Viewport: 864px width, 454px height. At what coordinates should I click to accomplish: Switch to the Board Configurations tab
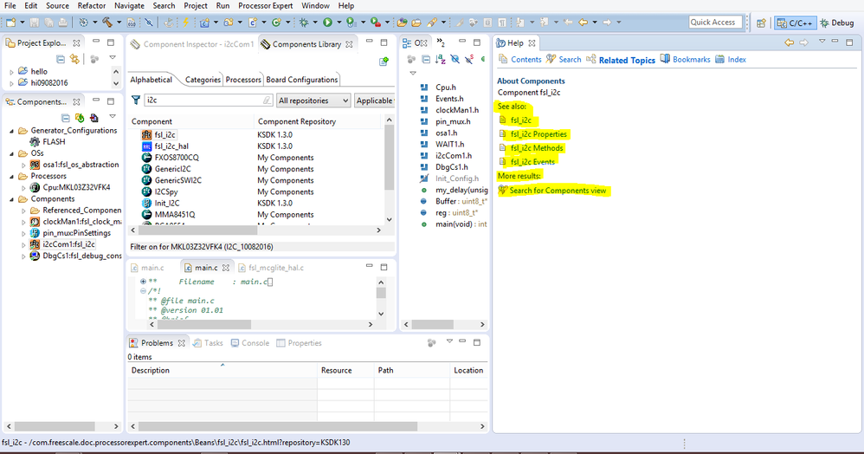(301, 80)
